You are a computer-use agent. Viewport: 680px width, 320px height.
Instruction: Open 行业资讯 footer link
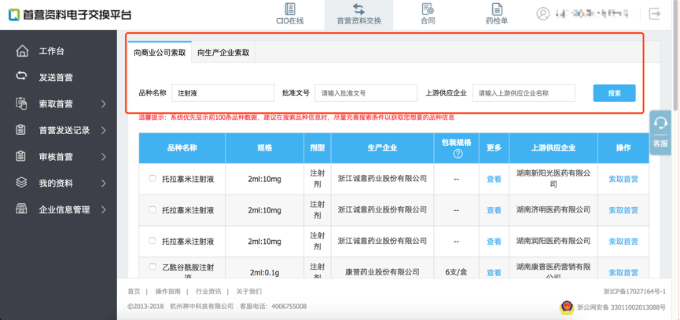(x=208, y=292)
